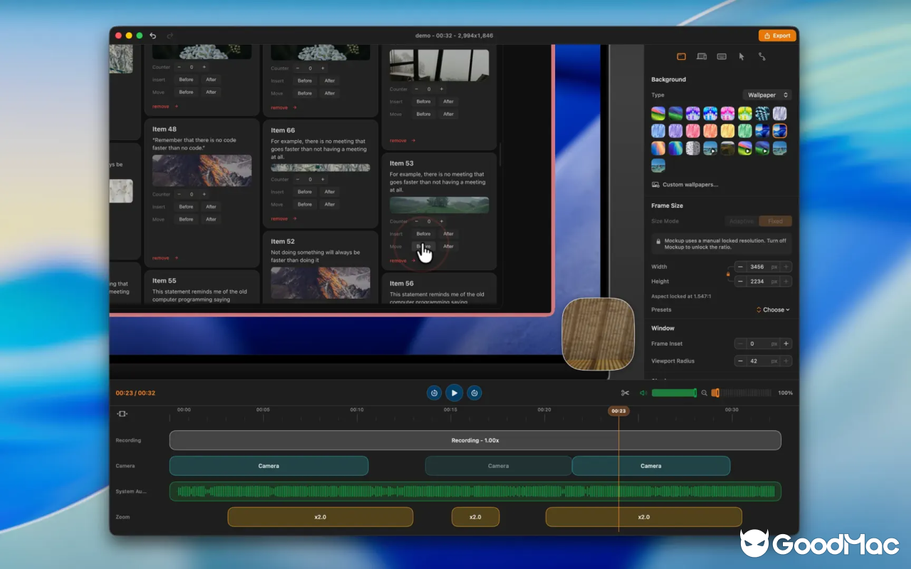Adjust the green volume slider

click(x=675, y=393)
